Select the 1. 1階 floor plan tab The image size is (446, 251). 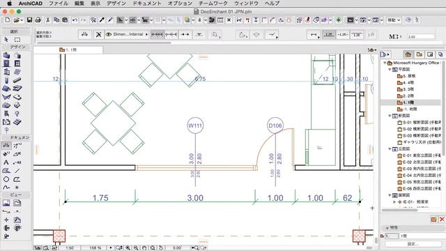(68, 50)
